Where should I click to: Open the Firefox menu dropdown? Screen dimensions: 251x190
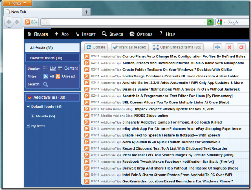(17, 3)
